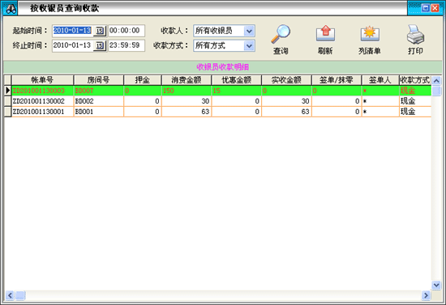Viewport: 446px width, 305px height.
Task: Click the 签单/抹零 column header
Action: click(337, 80)
